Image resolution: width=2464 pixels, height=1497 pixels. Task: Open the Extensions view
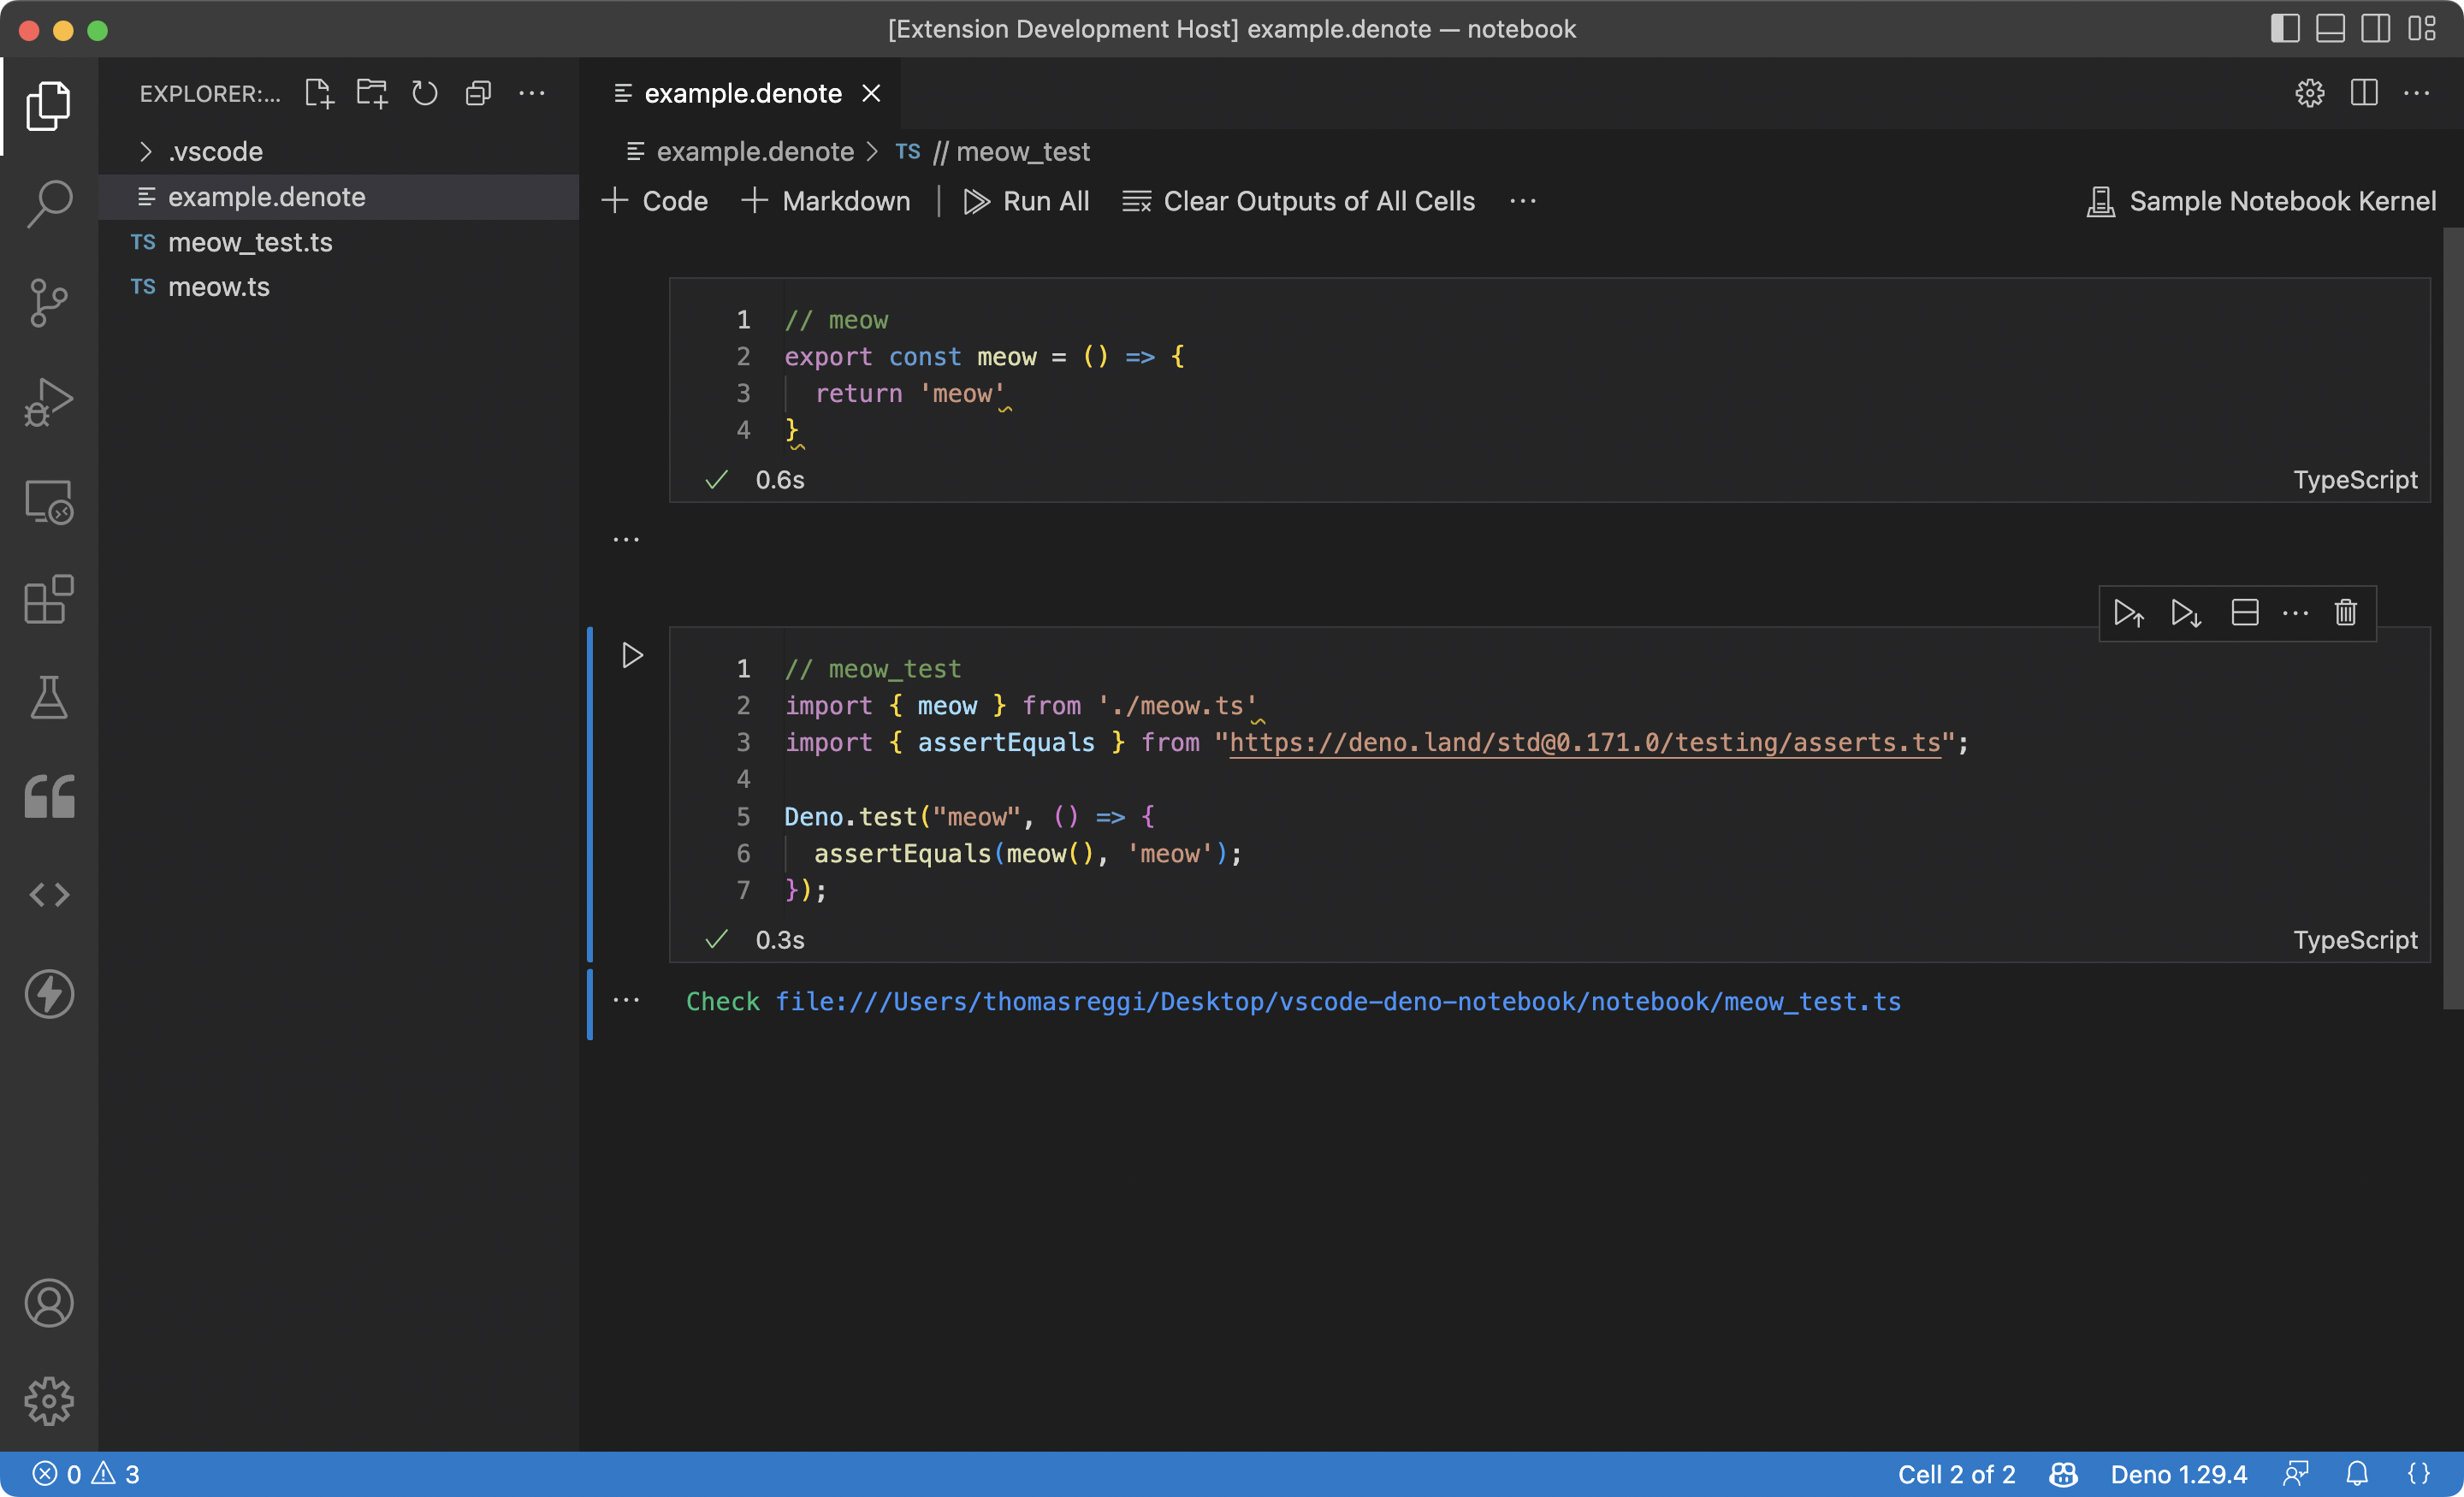click(x=48, y=600)
